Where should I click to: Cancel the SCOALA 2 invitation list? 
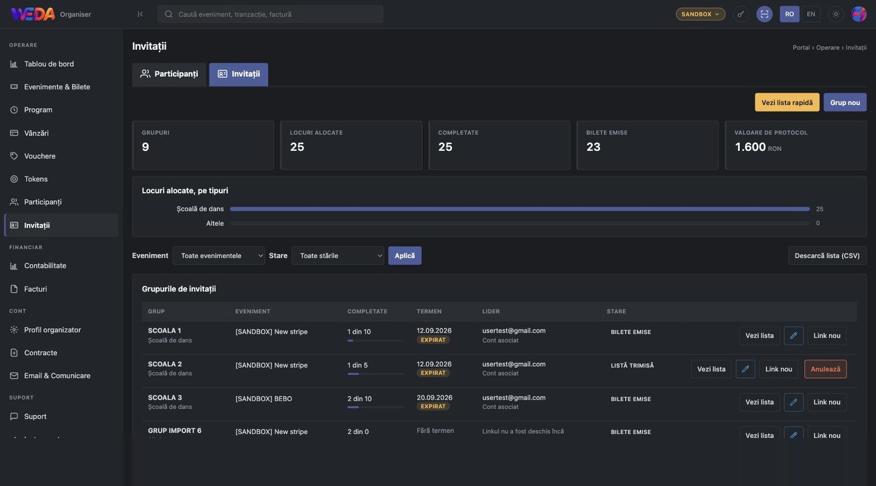pos(826,369)
